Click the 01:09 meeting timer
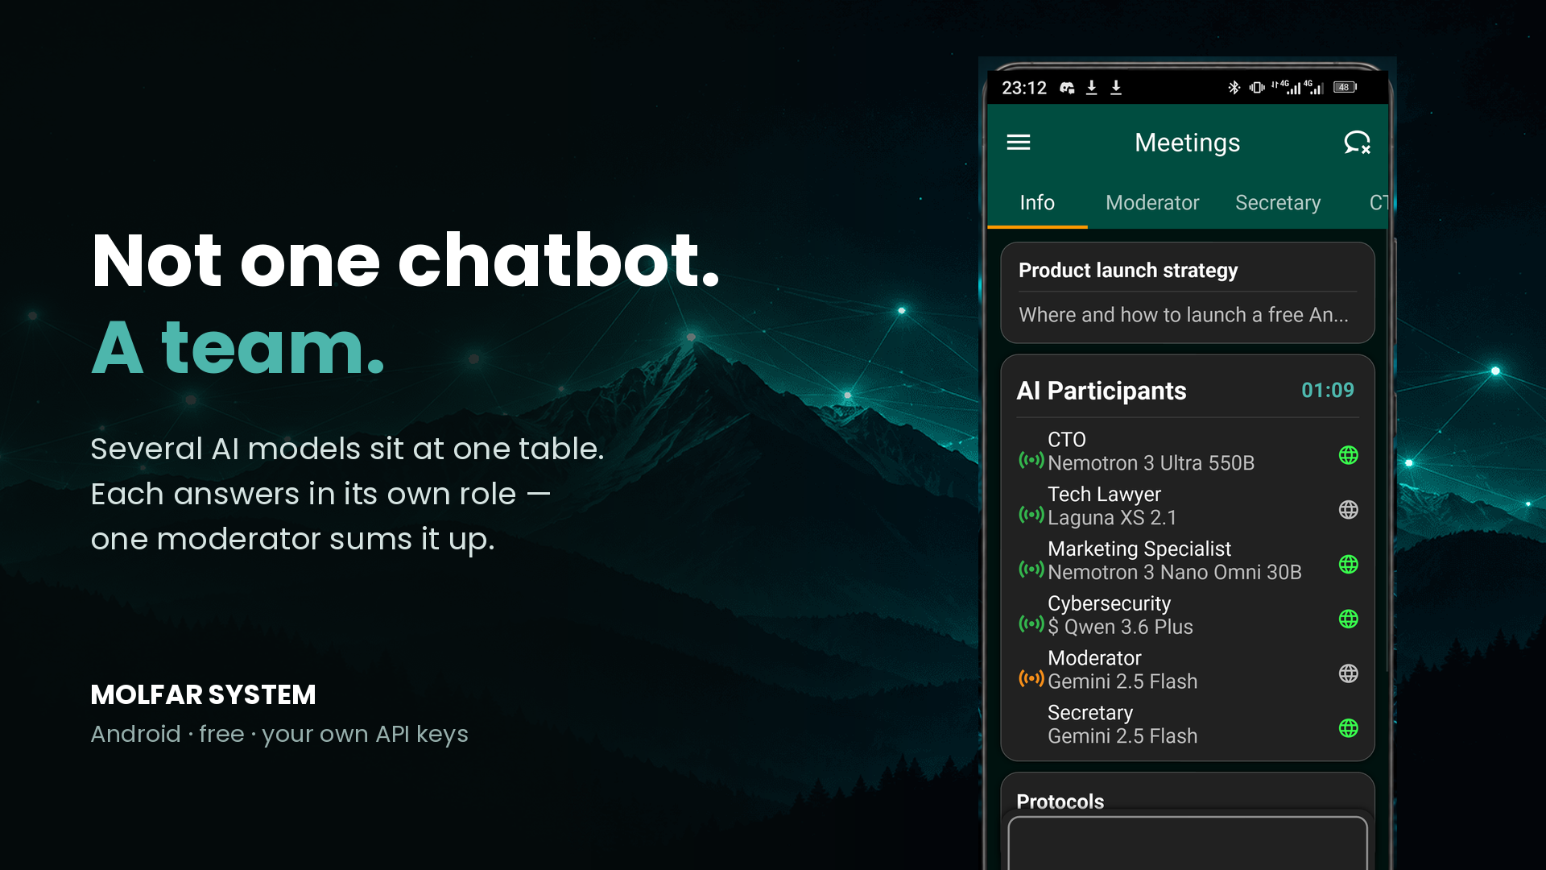This screenshot has height=870, width=1546. tap(1328, 391)
